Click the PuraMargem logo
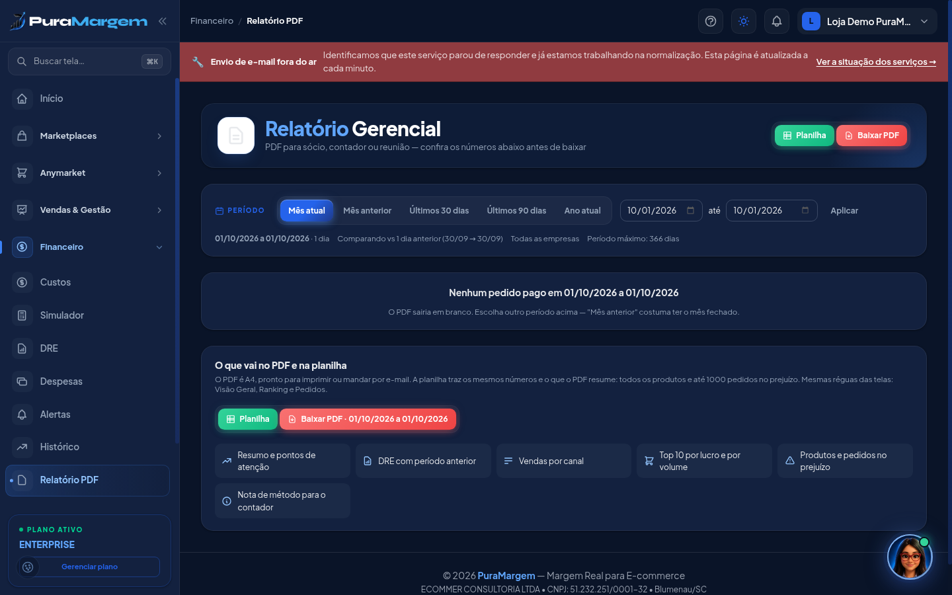952x595 pixels. (79, 21)
